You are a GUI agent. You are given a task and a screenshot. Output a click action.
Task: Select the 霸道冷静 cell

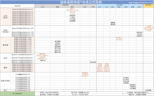coord(57,52)
